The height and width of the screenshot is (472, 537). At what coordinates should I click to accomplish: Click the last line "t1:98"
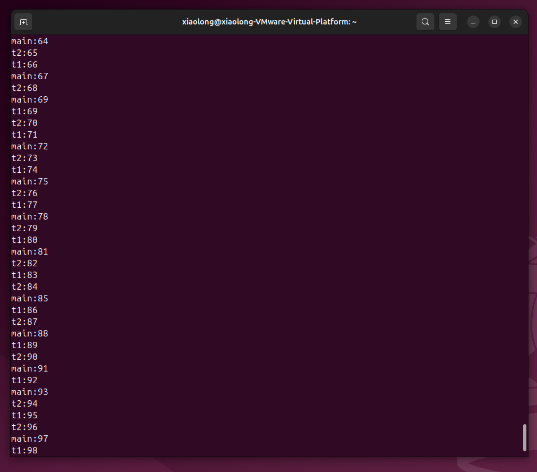tap(24, 450)
